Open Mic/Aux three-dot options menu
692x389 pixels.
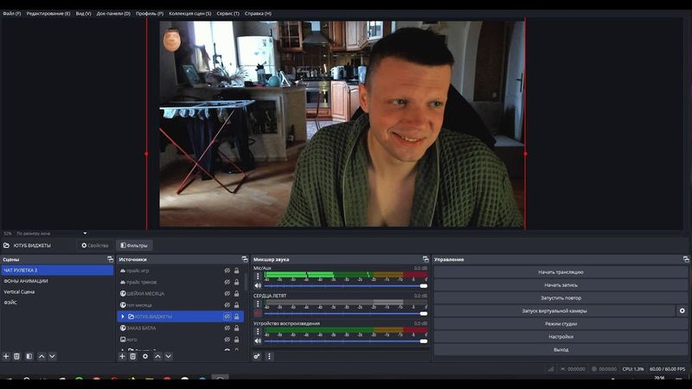point(257,277)
